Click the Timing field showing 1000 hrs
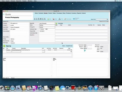This screenshot has height=92, width=122. pos(20,39)
